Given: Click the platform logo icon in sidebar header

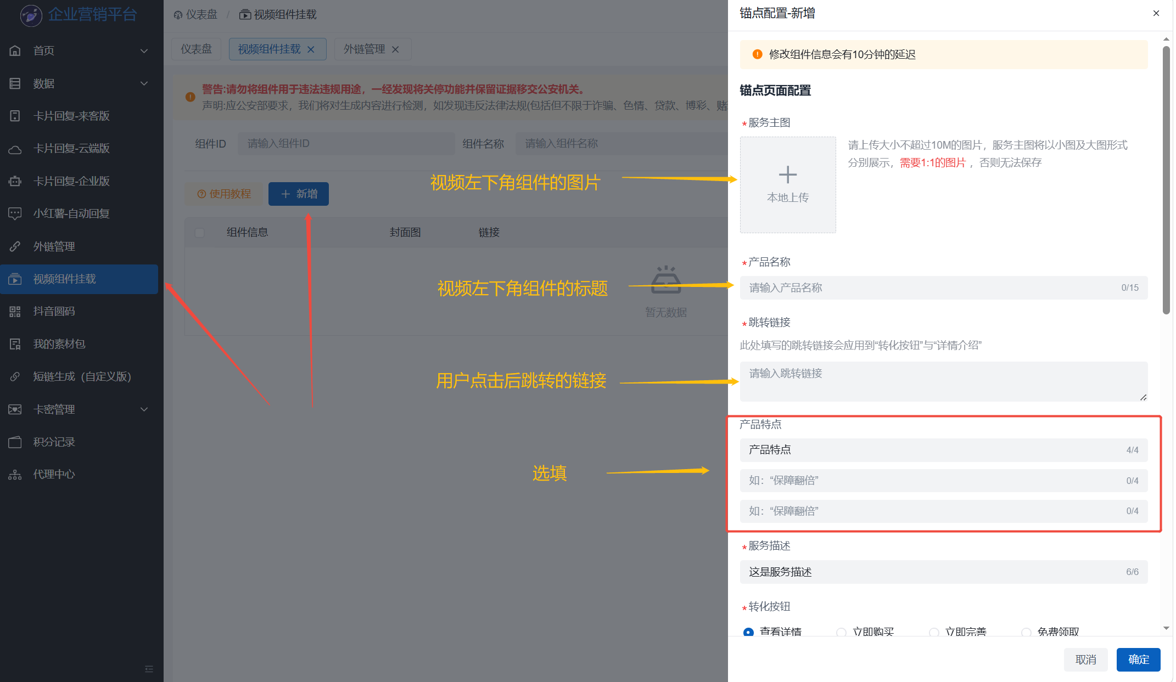Looking at the screenshot, I should click(x=31, y=15).
